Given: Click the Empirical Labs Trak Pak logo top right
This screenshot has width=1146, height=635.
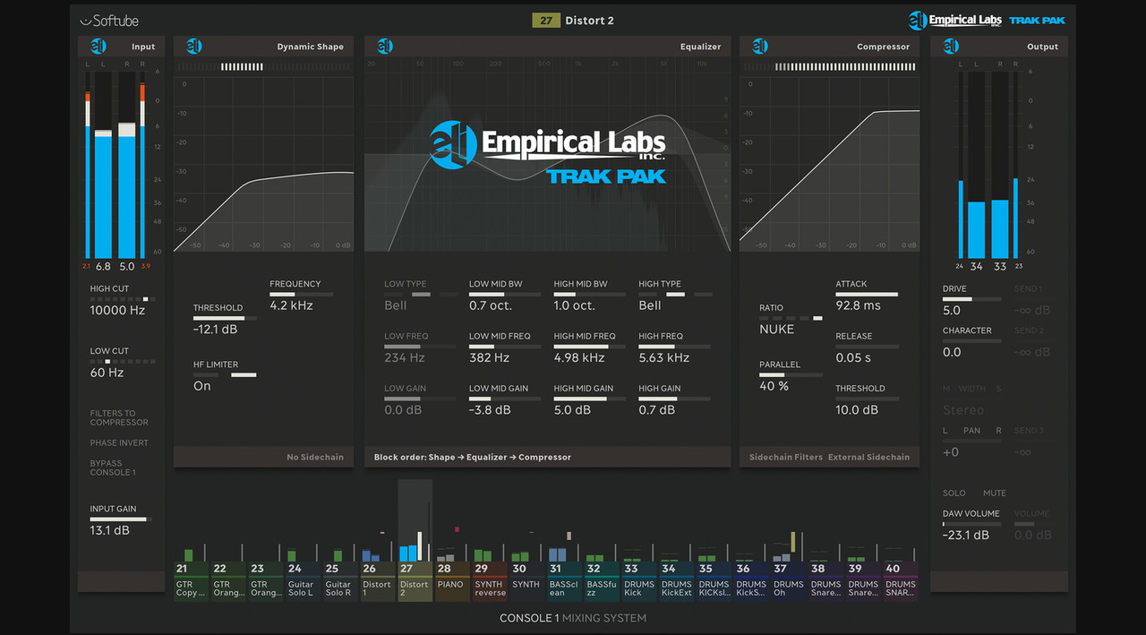Looking at the screenshot, I should pyautogui.click(x=987, y=21).
